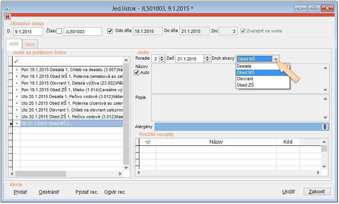Toggle the Auto name checkbox
This screenshot has width=339, height=204.
pos(137,73)
